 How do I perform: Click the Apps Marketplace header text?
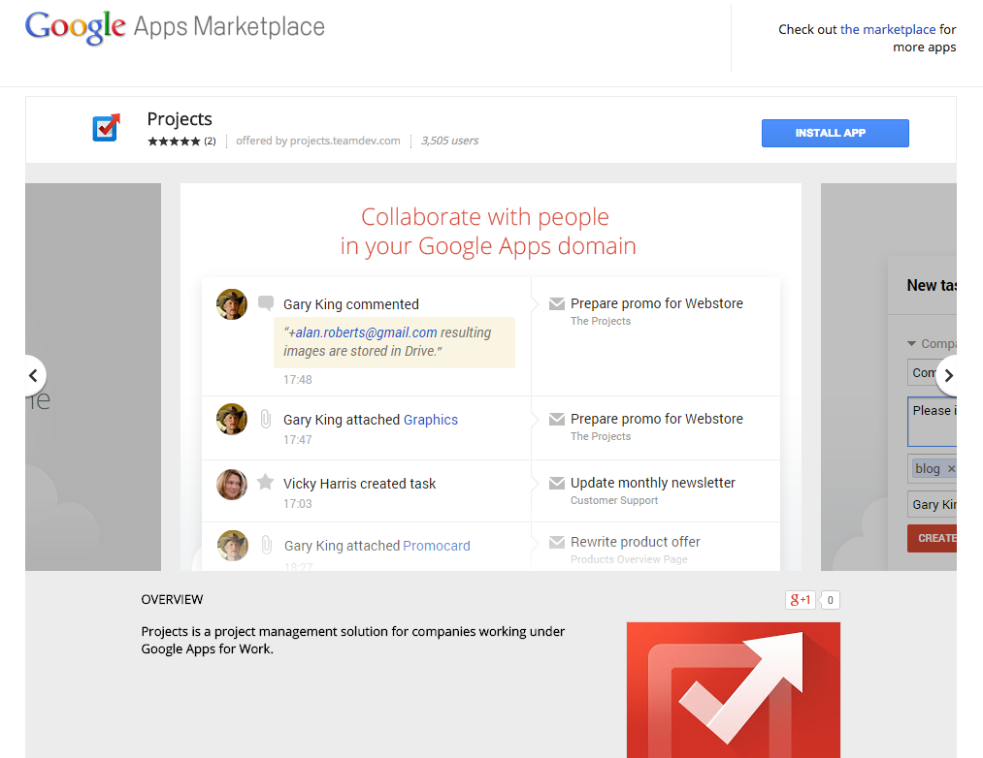coord(229,26)
